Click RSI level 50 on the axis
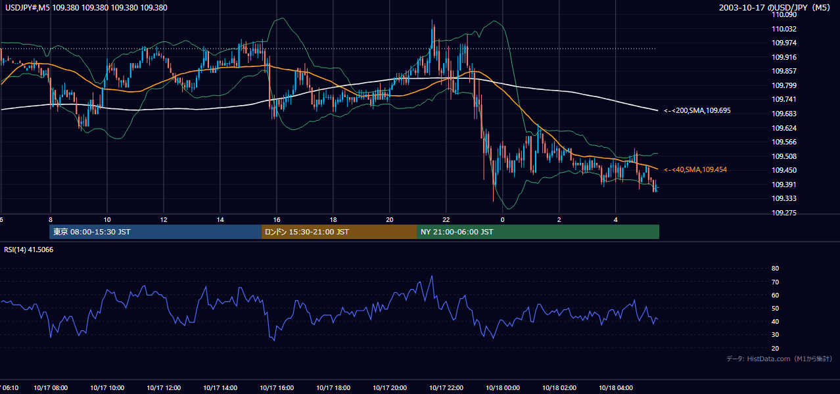This screenshot has height=394, width=840. (775, 308)
